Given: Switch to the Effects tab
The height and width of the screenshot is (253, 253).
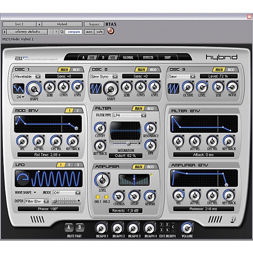Looking at the screenshot, I should click(148, 57).
